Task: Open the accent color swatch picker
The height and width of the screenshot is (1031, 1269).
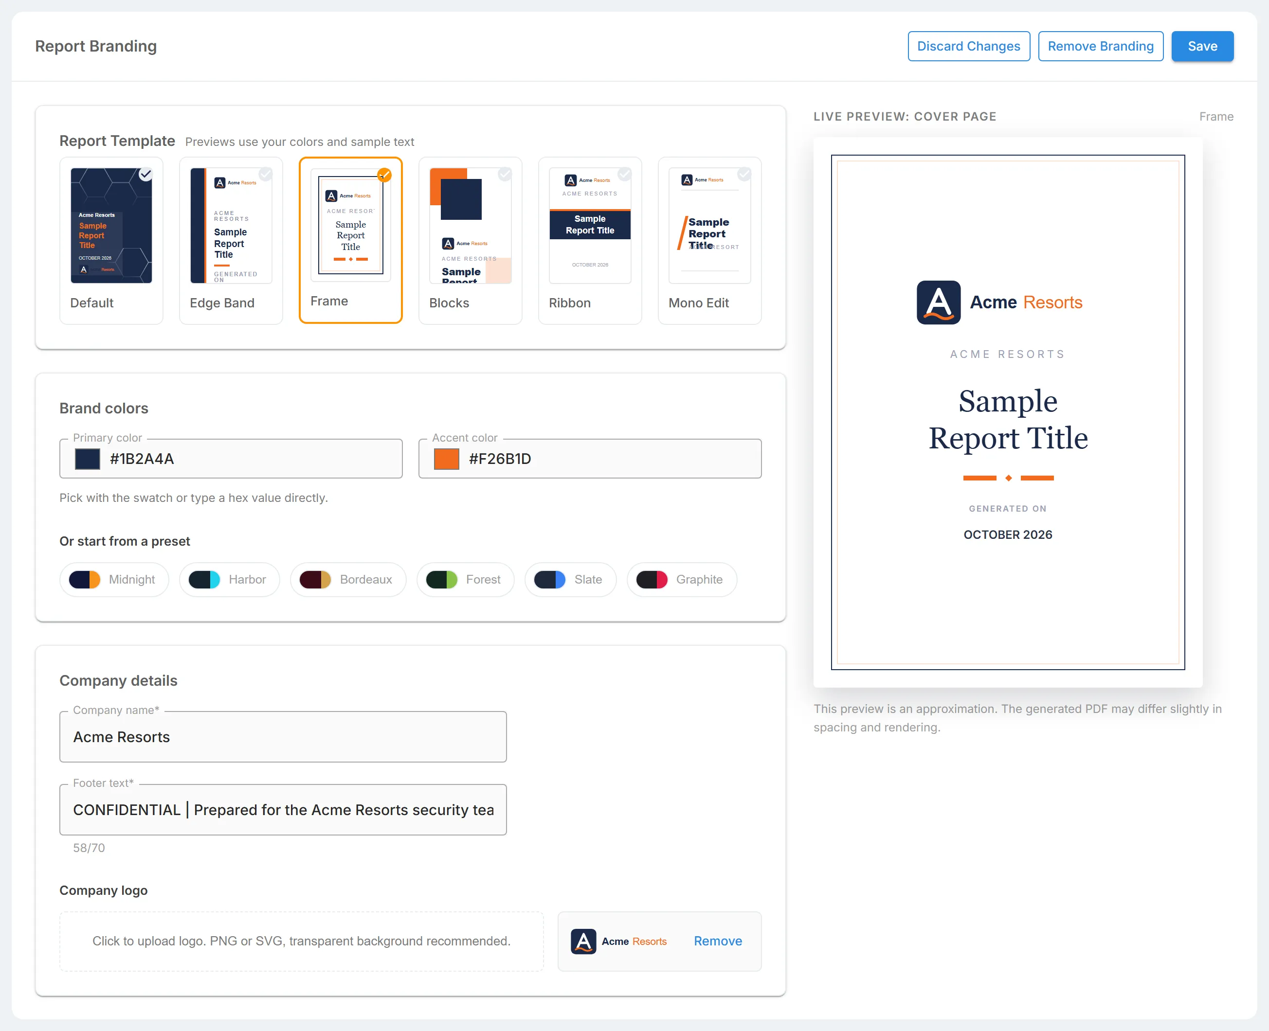Action: (x=447, y=459)
